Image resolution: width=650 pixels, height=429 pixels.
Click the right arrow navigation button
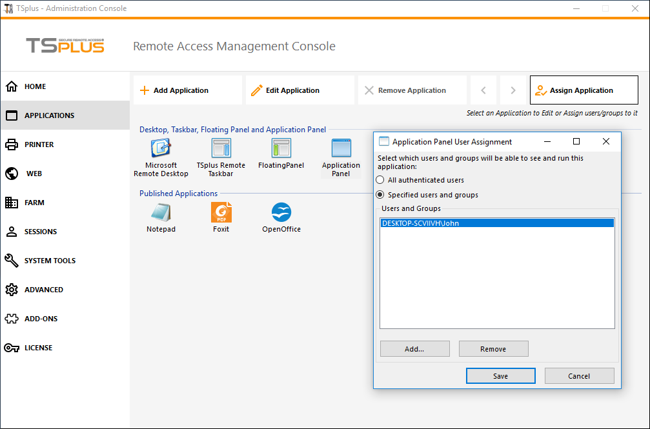tap(513, 90)
